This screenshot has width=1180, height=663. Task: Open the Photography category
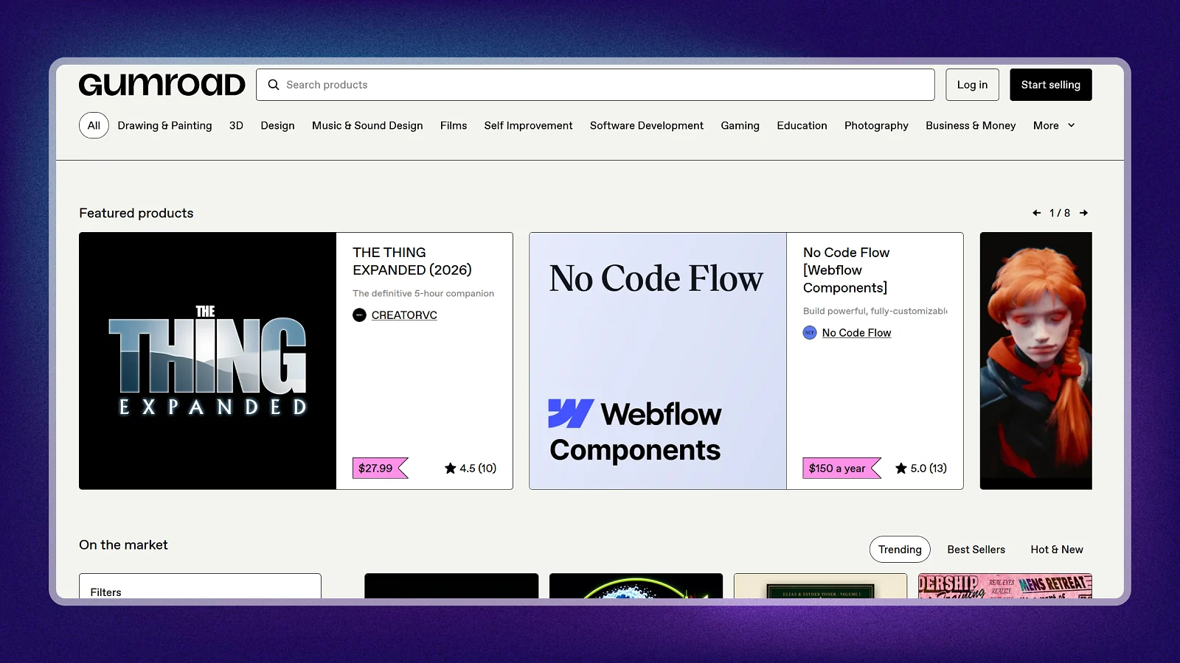tap(876, 125)
